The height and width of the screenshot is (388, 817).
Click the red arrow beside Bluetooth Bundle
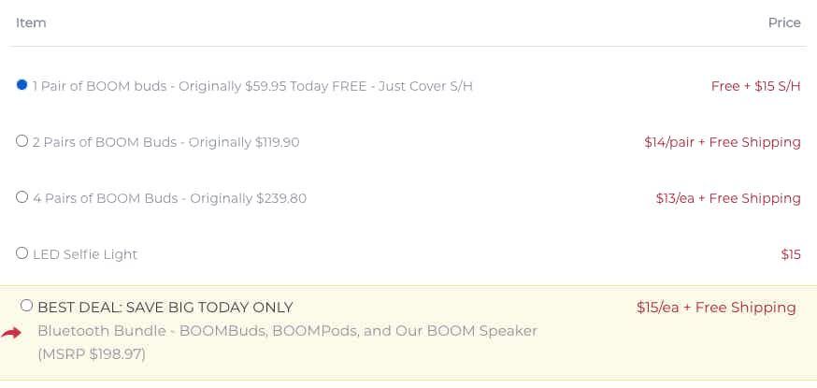(11, 334)
